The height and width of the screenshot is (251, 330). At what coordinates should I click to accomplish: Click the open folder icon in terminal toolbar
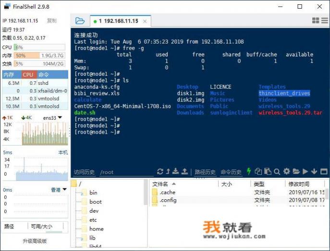coord(296,171)
